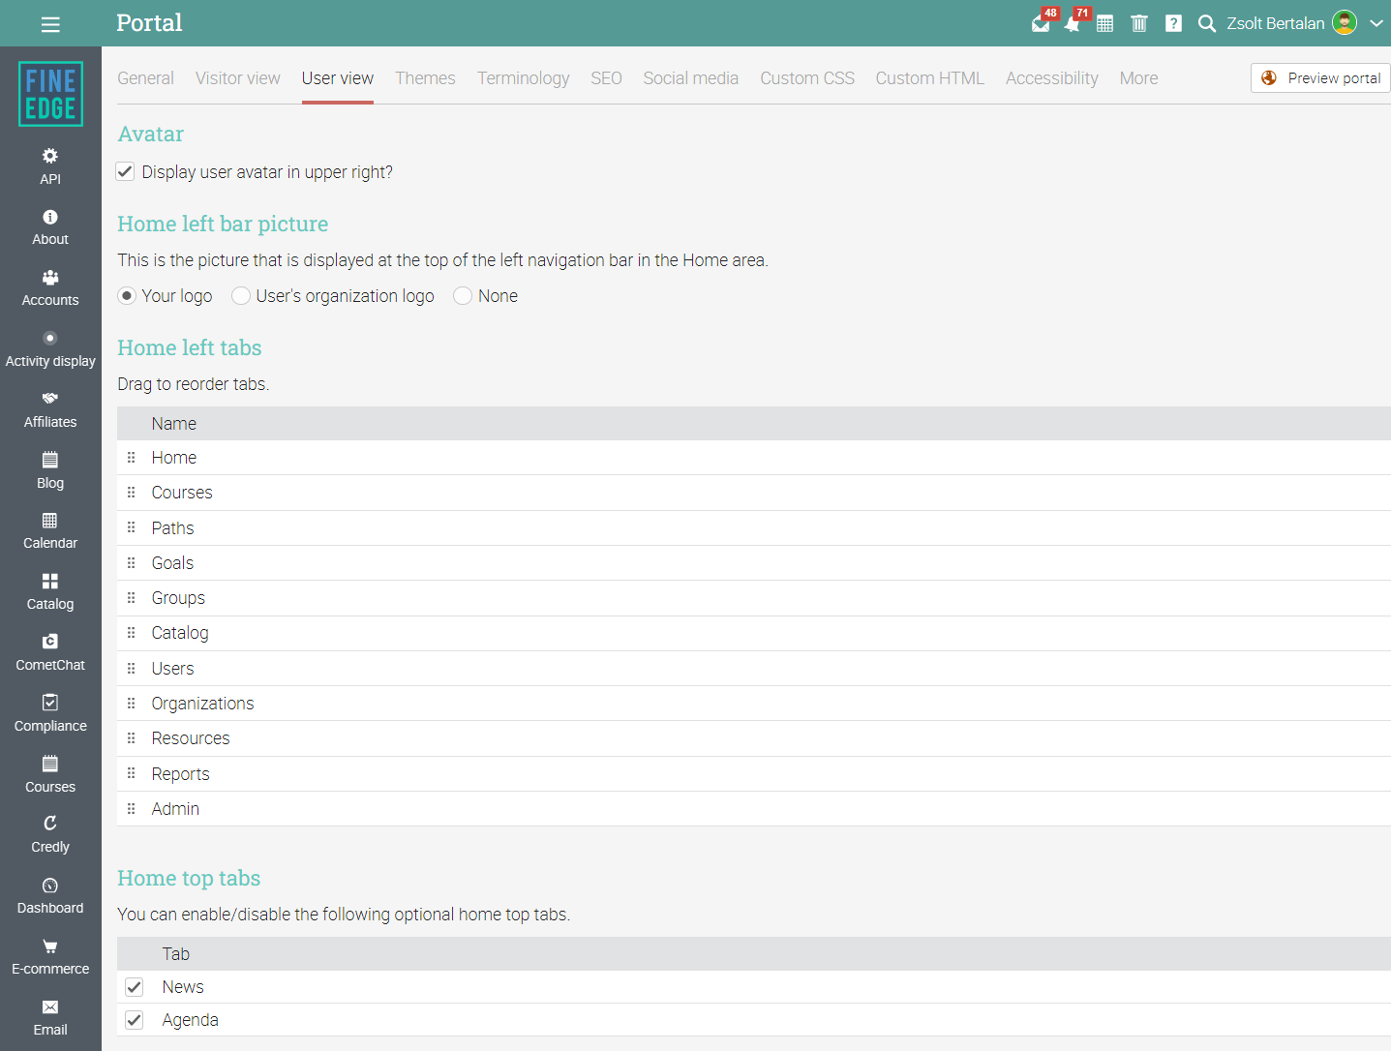Open the calendar icon in top bar

click(1104, 23)
